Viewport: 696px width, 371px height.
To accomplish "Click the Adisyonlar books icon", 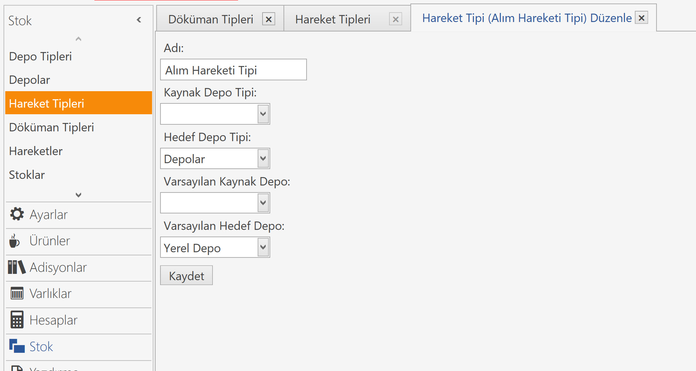I will pyautogui.click(x=16, y=267).
